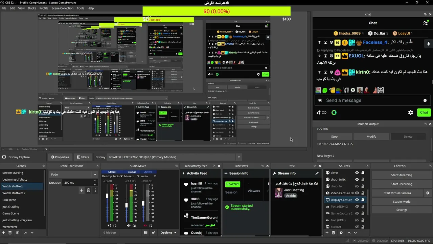The height and width of the screenshot is (244, 433).
Task: Adjust Desktop Audio volume fader
Action: tap(107, 196)
